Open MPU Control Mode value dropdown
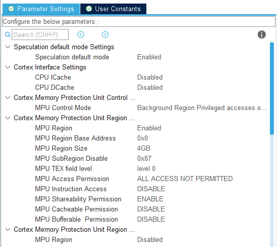 tap(202, 108)
